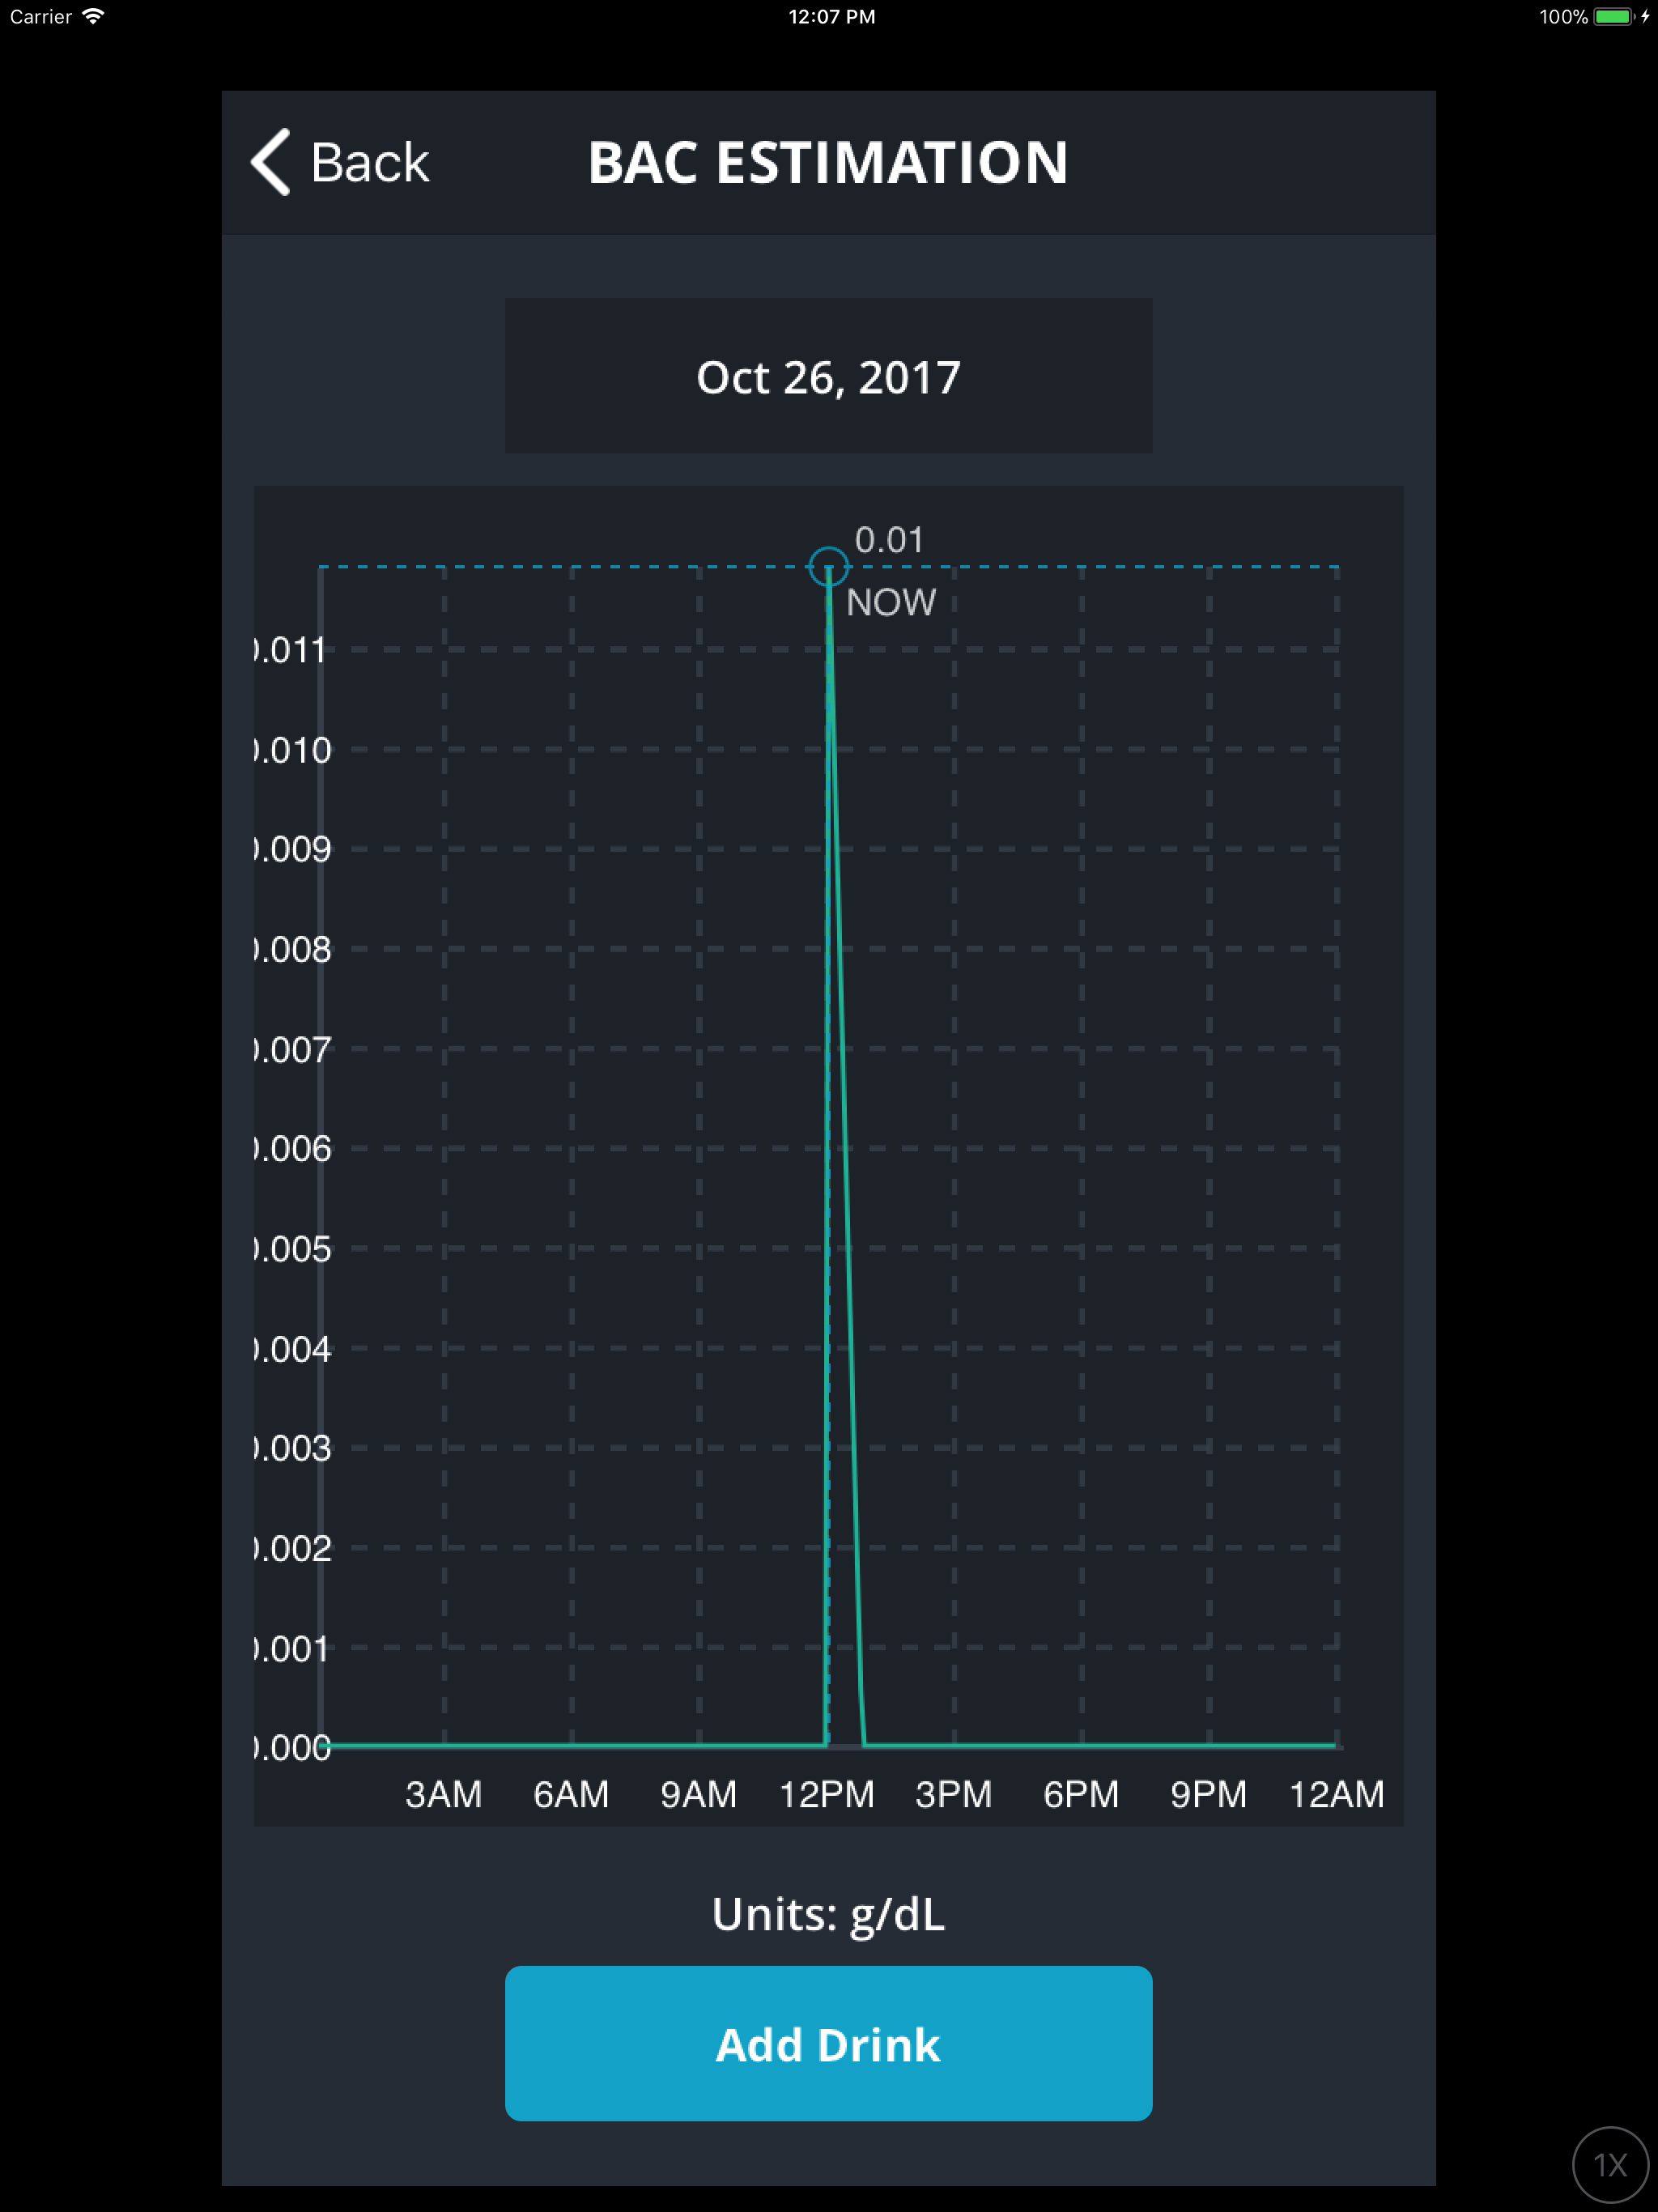
Task: Tap the 3PM axis label
Action: [953, 1794]
